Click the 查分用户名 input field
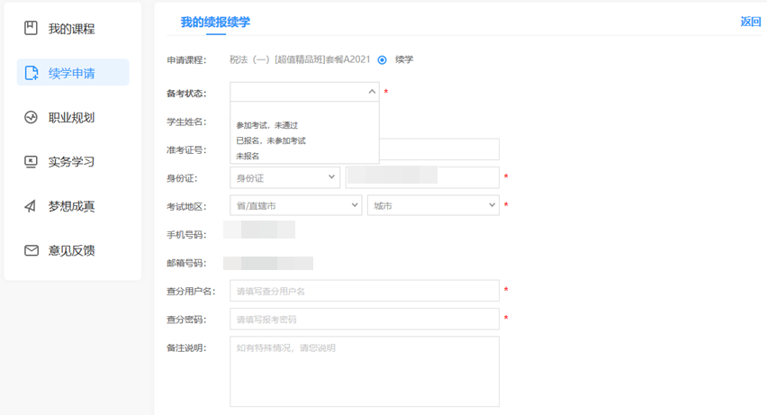This screenshot has width=767, height=415. (364, 291)
